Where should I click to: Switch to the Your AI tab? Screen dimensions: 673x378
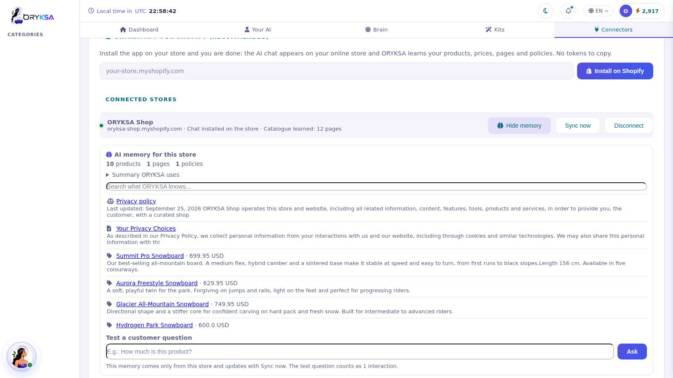[x=258, y=29]
